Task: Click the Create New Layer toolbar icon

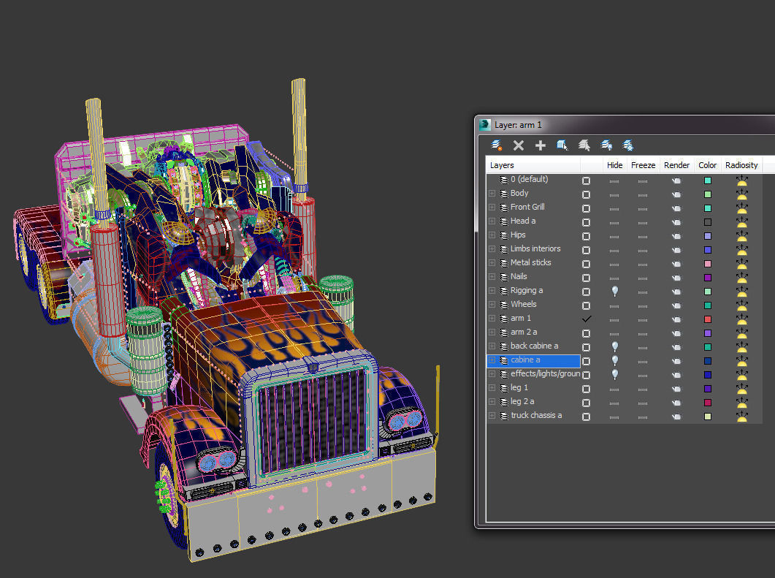Action: pos(496,145)
